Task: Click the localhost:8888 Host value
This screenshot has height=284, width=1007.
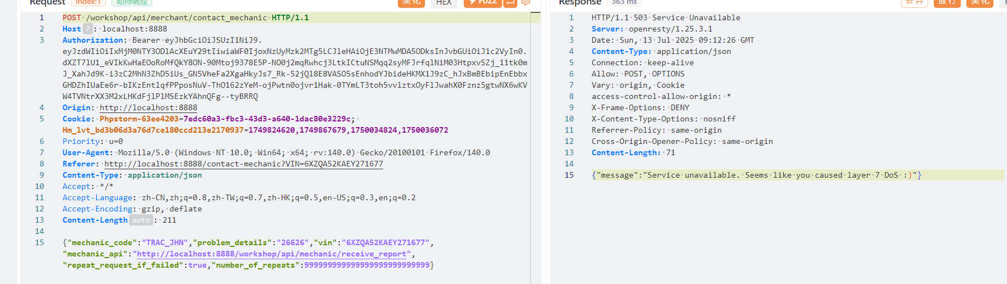Action: tap(135, 29)
